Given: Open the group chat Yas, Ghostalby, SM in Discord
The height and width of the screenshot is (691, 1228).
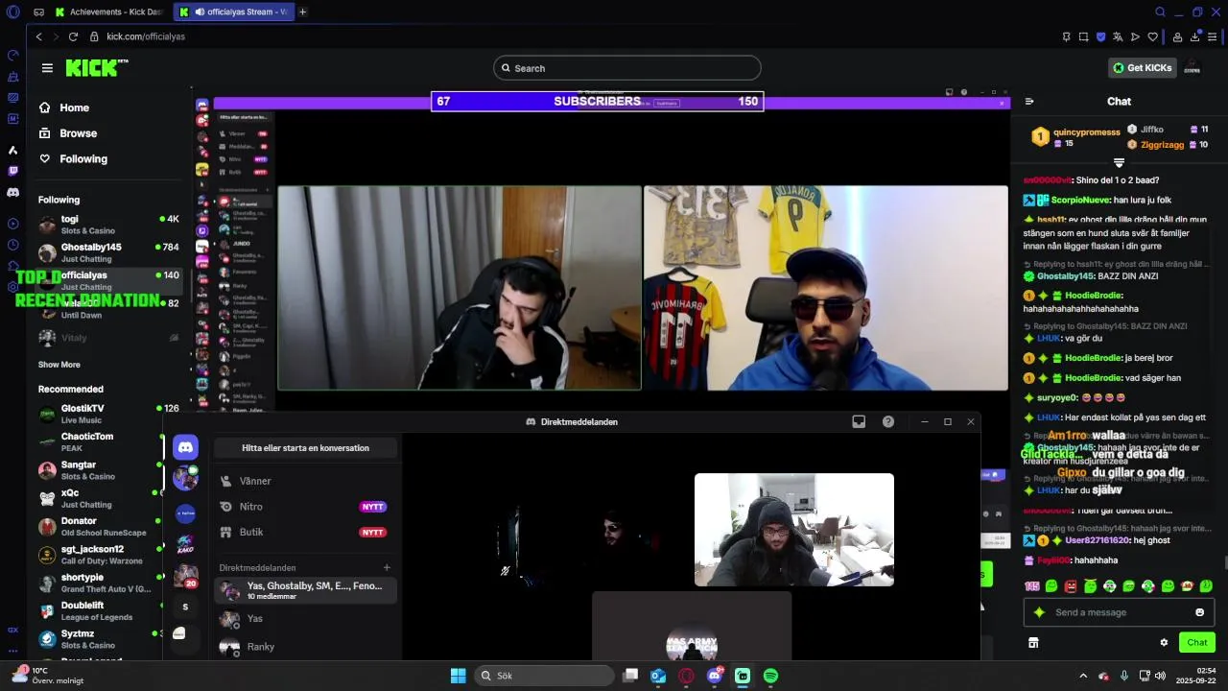Looking at the screenshot, I should [x=305, y=590].
